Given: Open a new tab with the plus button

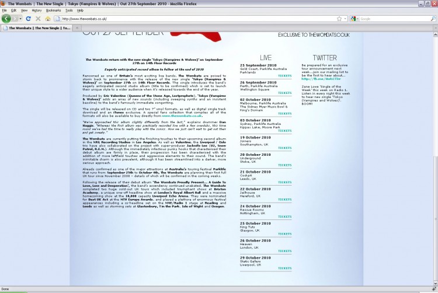Looking at the screenshot, I should tap(77, 27).
